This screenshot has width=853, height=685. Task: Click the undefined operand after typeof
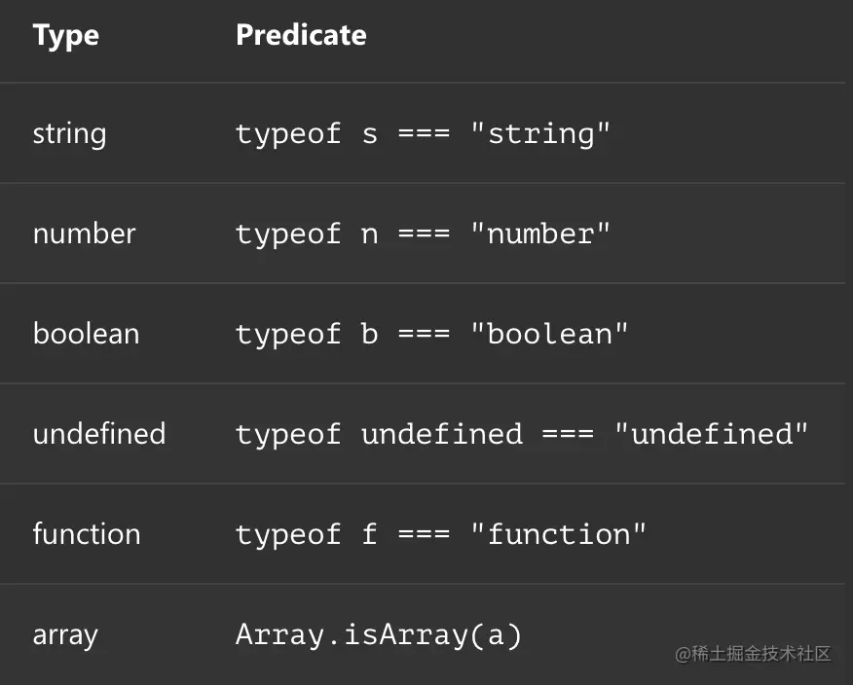[442, 434]
